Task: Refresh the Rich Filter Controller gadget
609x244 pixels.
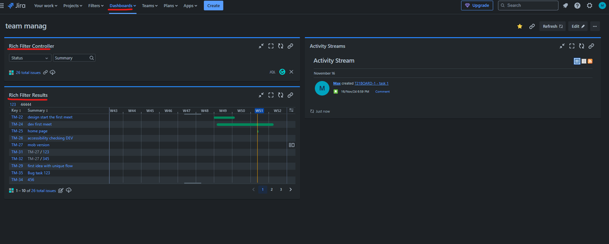Action: pyautogui.click(x=281, y=46)
